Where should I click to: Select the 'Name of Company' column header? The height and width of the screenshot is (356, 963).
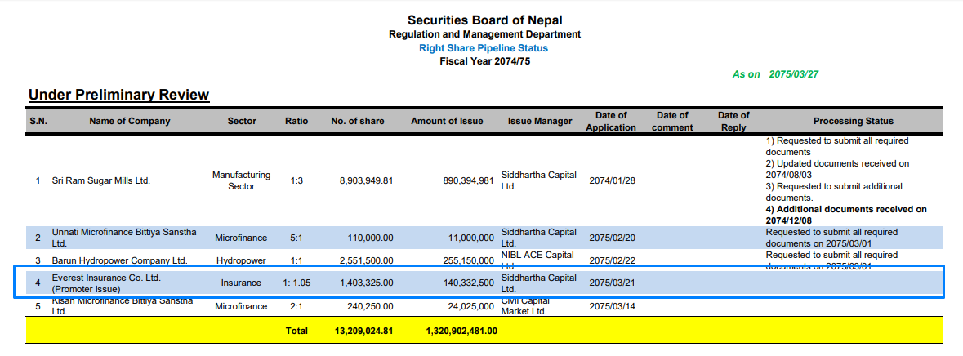coord(130,121)
